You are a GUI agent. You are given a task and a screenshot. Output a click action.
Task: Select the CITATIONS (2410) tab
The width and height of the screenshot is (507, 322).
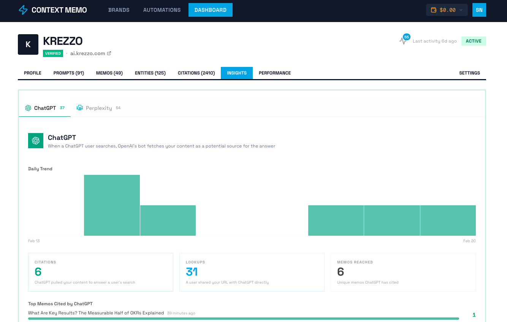tap(196, 73)
